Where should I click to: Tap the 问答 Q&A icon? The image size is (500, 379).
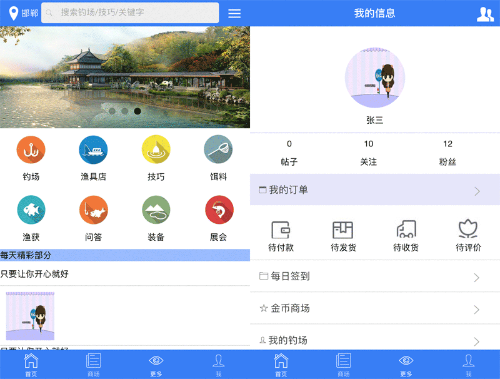[93, 210]
